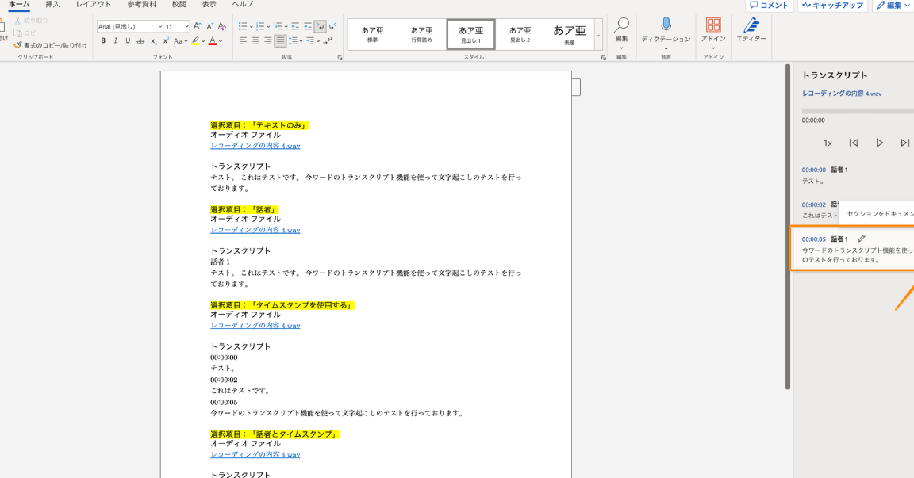Apply subscript formatting
Image resolution: width=914 pixels, height=478 pixels.
click(x=153, y=41)
